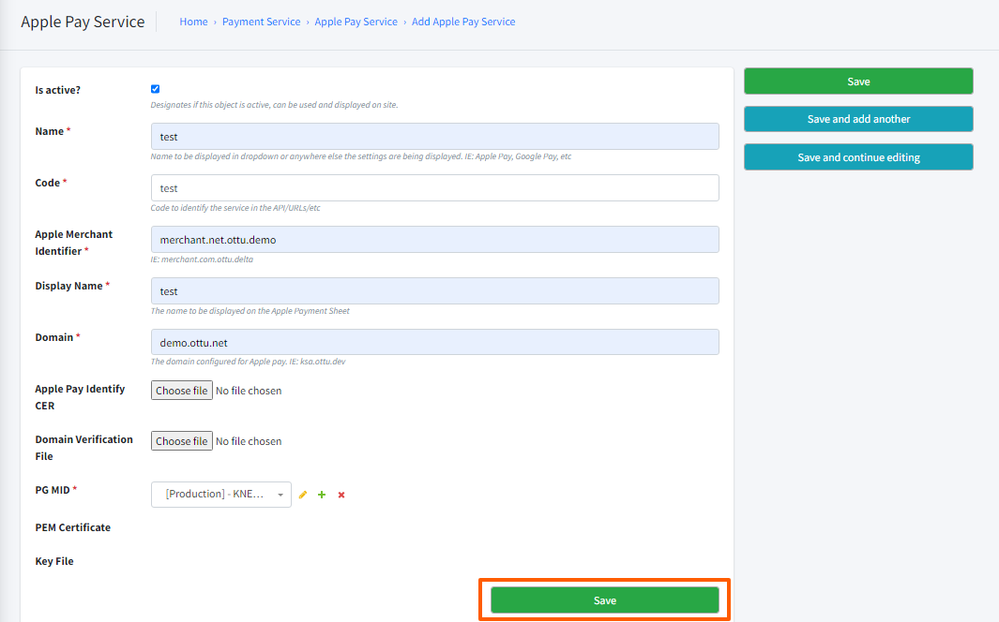Screen dimensions: 999x622
Task: Click the yellow pencil edit PG MID icon
Action: tap(302, 495)
